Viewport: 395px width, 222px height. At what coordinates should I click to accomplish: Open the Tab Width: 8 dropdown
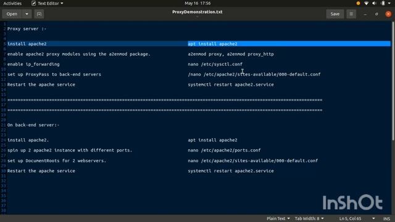click(x=309, y=218)
